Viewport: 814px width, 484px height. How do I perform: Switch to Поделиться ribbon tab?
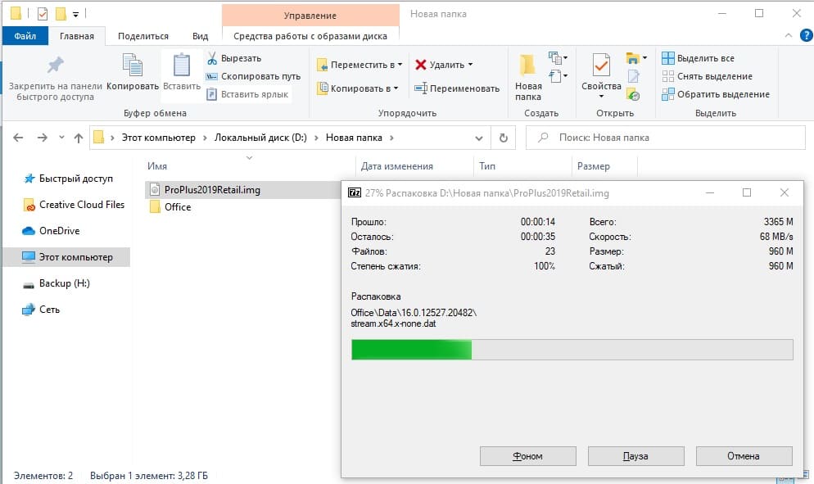click(143, 36)
